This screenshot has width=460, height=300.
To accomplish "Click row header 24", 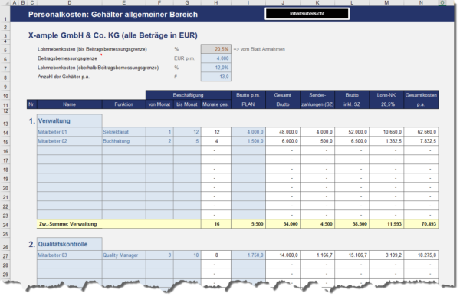I will pyautogui.click(x=5, y=225).
